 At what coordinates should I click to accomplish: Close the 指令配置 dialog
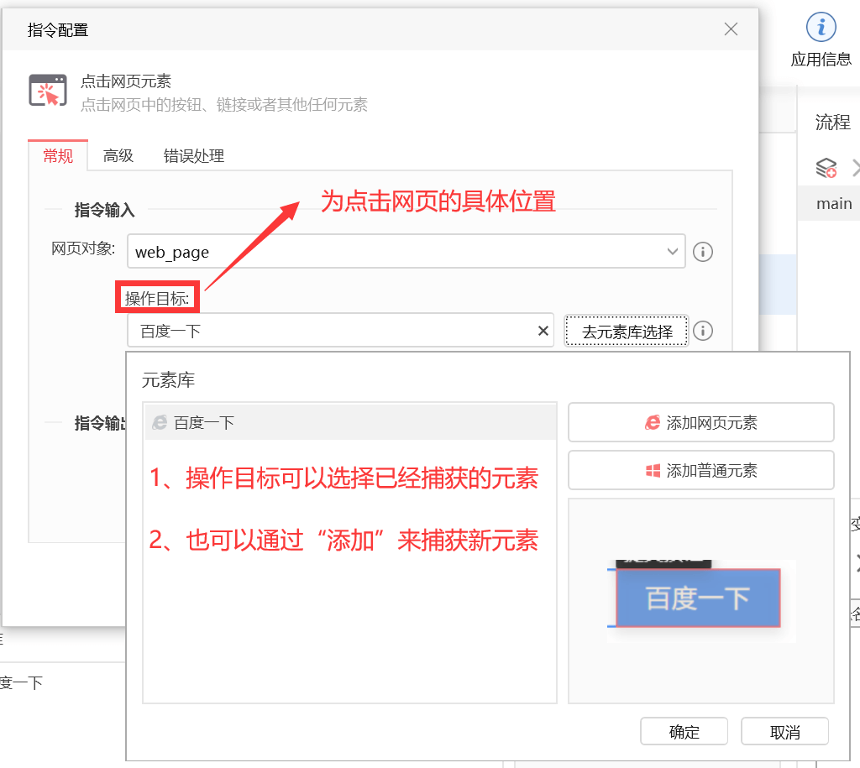(731, 29)
